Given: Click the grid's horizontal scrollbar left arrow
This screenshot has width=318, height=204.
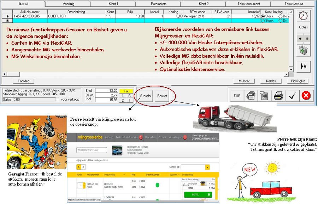Looking at the screenshot, I should click(x=4, y=74).
